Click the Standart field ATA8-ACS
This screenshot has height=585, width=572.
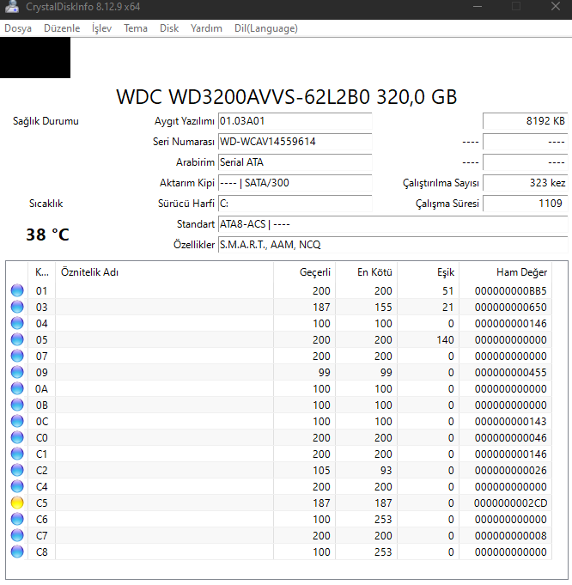(x=392, y=224)
